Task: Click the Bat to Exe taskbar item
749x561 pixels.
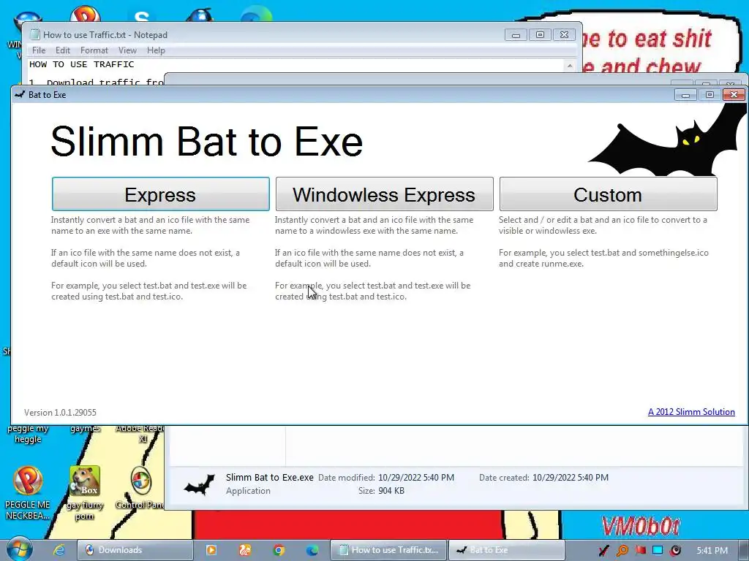Action: [507, 550]
